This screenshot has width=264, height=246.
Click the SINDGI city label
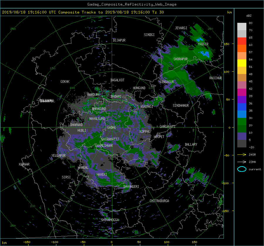pyautogui.click(x=149, y=35)
